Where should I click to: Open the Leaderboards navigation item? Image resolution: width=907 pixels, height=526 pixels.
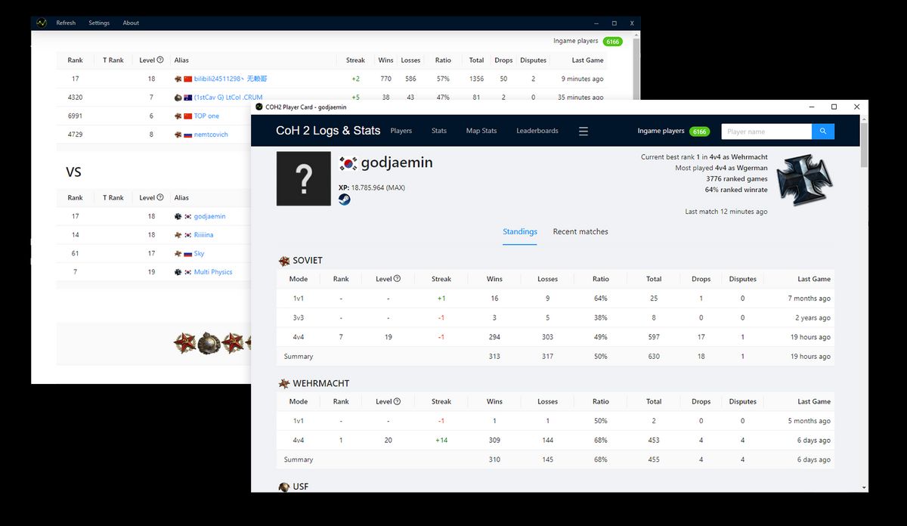(x=537, y=131)
